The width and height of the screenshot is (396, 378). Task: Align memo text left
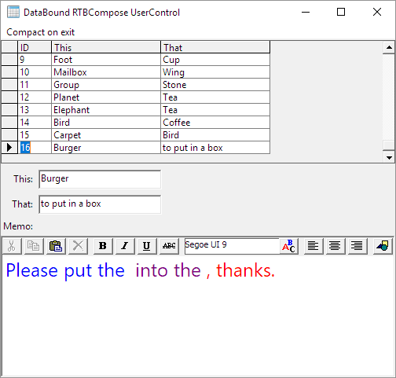point(313,246)
